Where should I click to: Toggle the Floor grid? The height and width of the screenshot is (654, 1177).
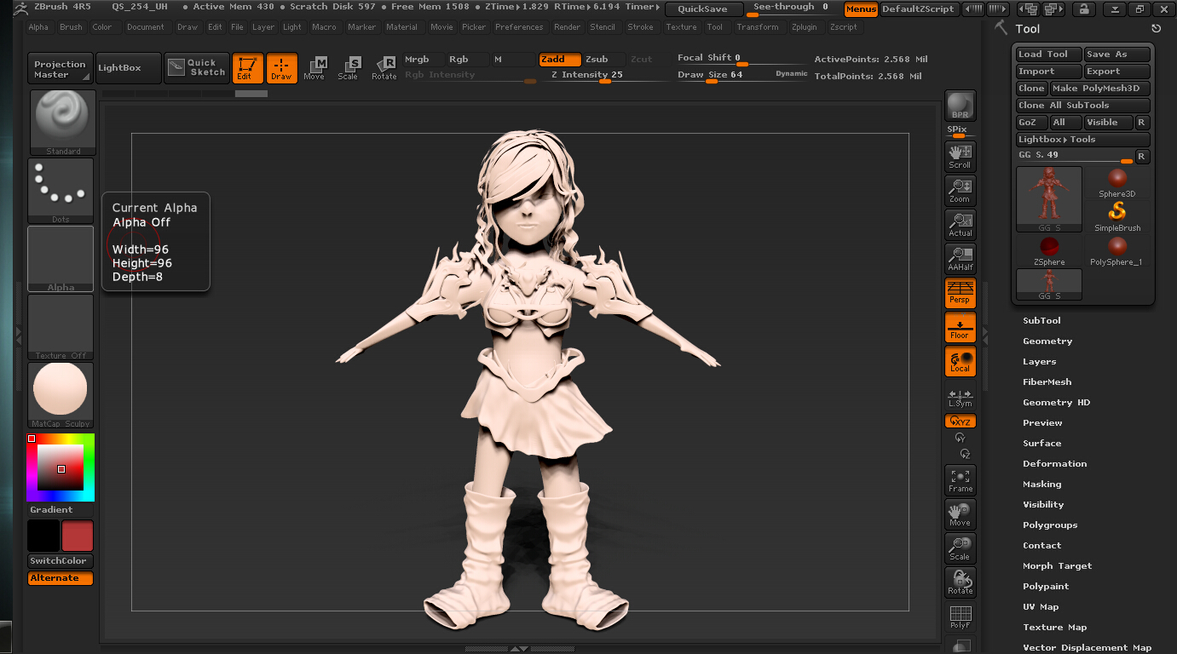pyautogui.click(x=961, y=326)
